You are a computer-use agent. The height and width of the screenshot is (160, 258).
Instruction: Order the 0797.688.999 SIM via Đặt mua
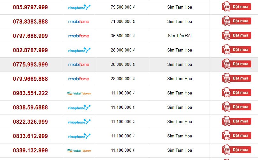point(236,35)
